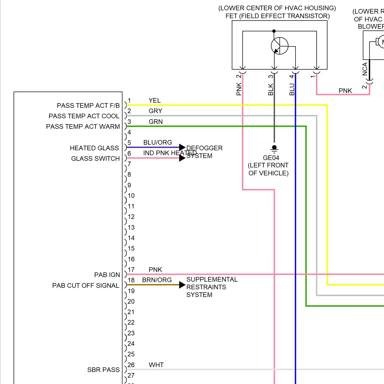
Task: Click the 'RESTRAINTS' text line
Action: [206, 287]
